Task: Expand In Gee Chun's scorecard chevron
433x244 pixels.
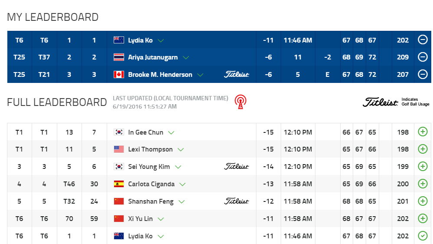Action: (x=171, y=132)
